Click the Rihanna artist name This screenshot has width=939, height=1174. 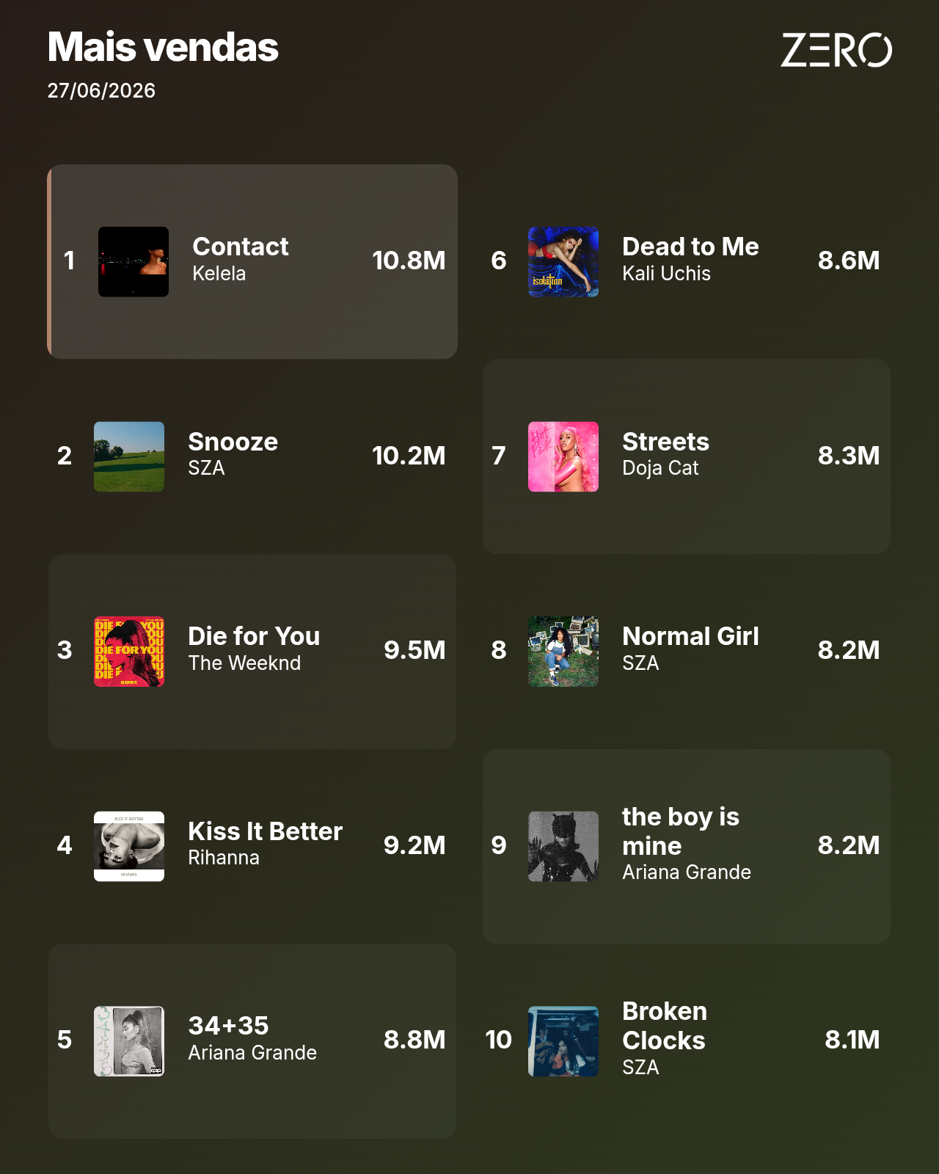coord(224,858)
